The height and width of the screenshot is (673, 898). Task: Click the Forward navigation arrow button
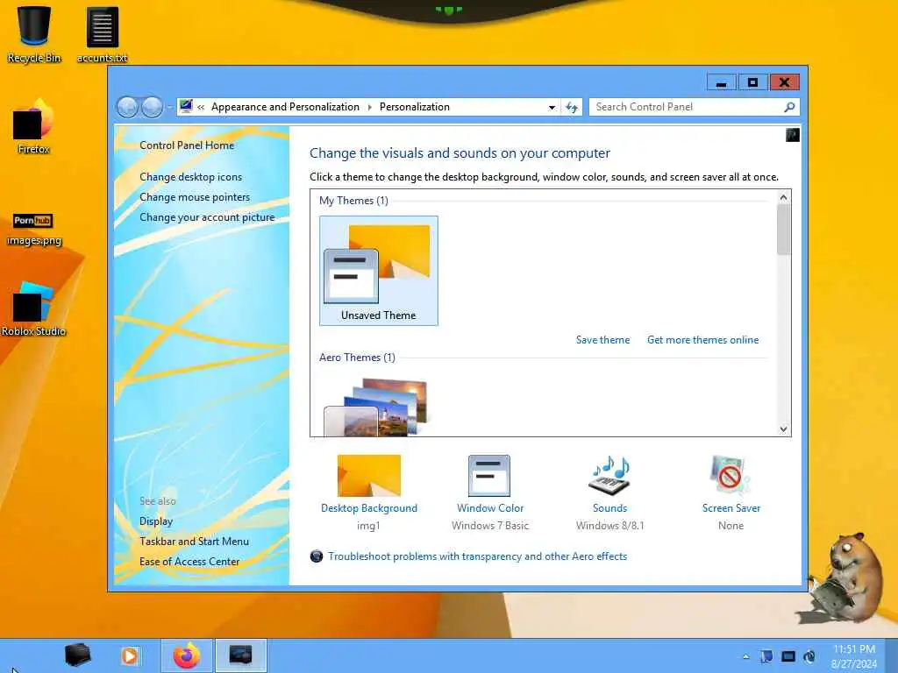[152, 107]
